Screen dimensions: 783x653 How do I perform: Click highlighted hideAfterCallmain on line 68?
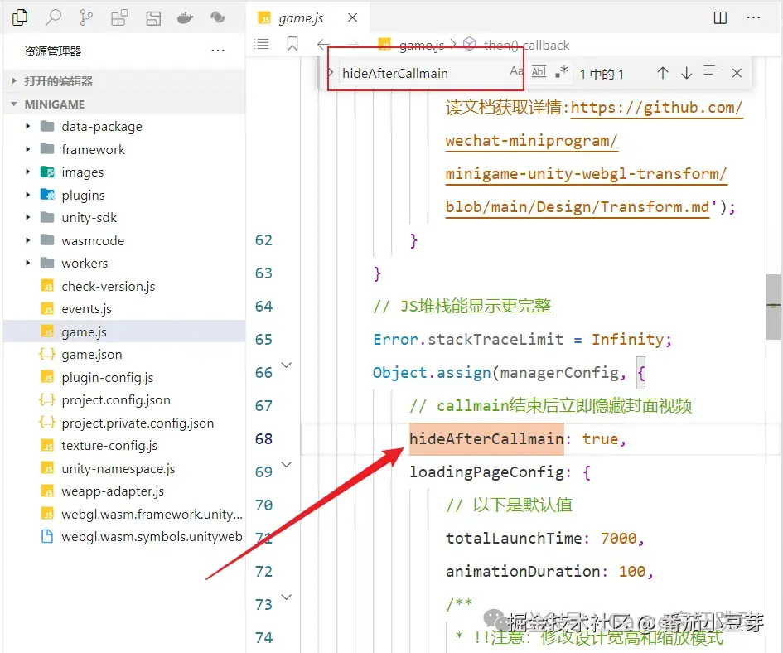486,438
